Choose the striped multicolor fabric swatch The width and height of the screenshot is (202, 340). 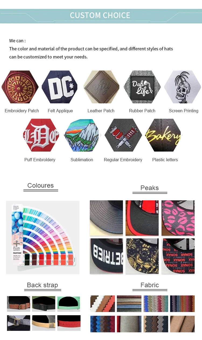tap(182, 304)
